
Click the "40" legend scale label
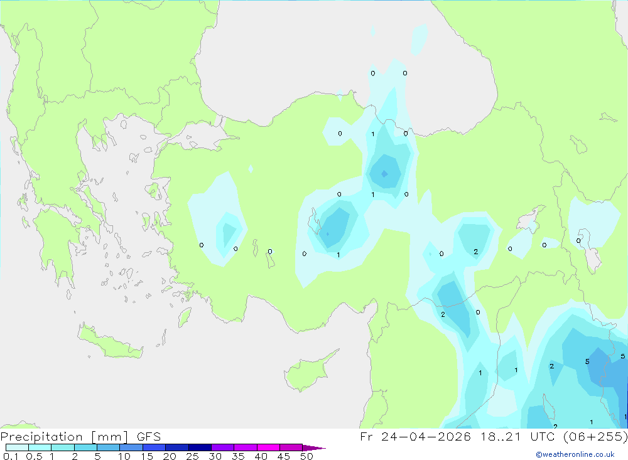261,456
